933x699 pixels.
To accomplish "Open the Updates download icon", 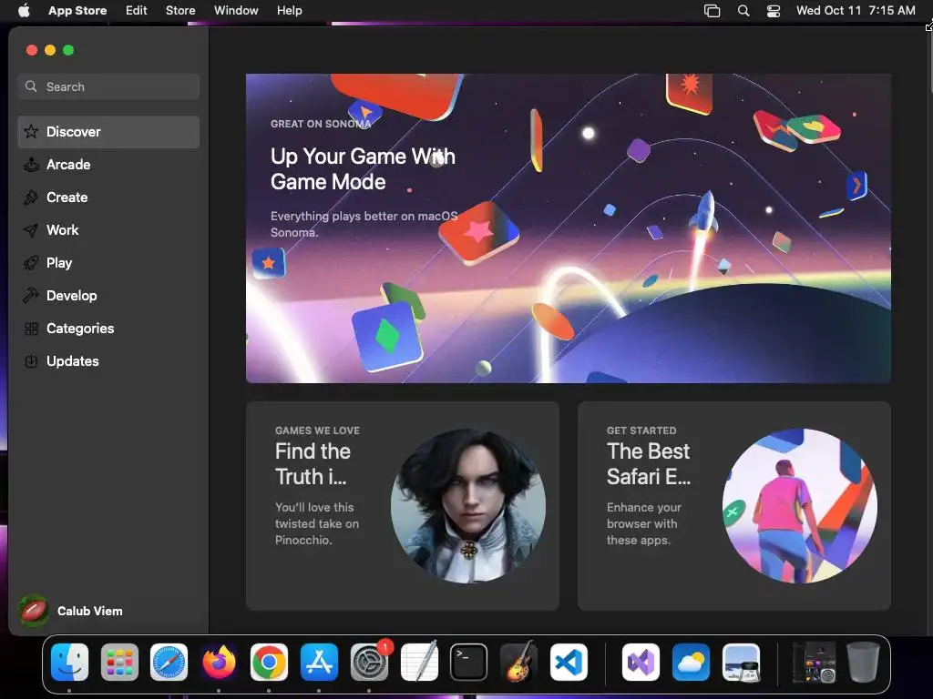I will (31, 360).
